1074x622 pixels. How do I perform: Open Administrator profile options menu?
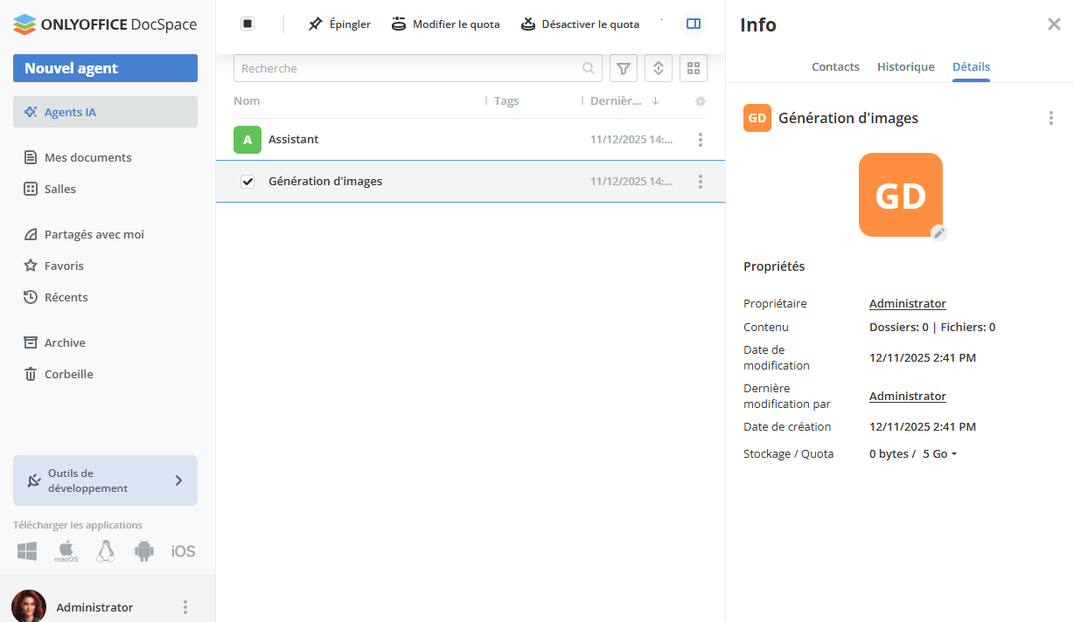click(185, 607)
